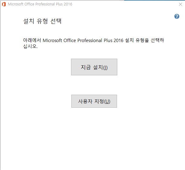This screenshot has height=170, width=185.
Task: Select the 설치 유형 선택 heading text
Action: tap(42, 21)
